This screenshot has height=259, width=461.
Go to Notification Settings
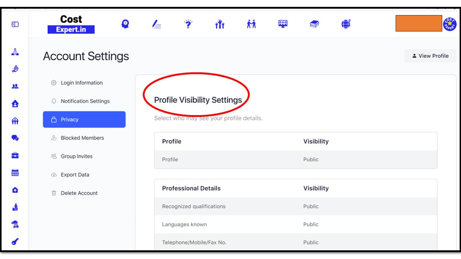pos(85,101)
